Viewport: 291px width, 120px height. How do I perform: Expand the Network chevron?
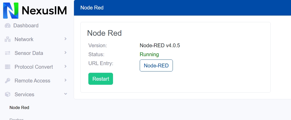click(65, 39)
